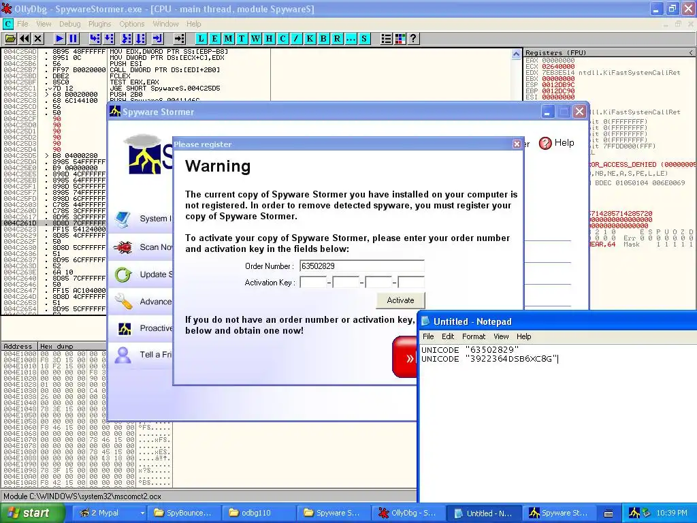Click the Order Number input field
The image size is (697, 523).
(x=362, y=266)
